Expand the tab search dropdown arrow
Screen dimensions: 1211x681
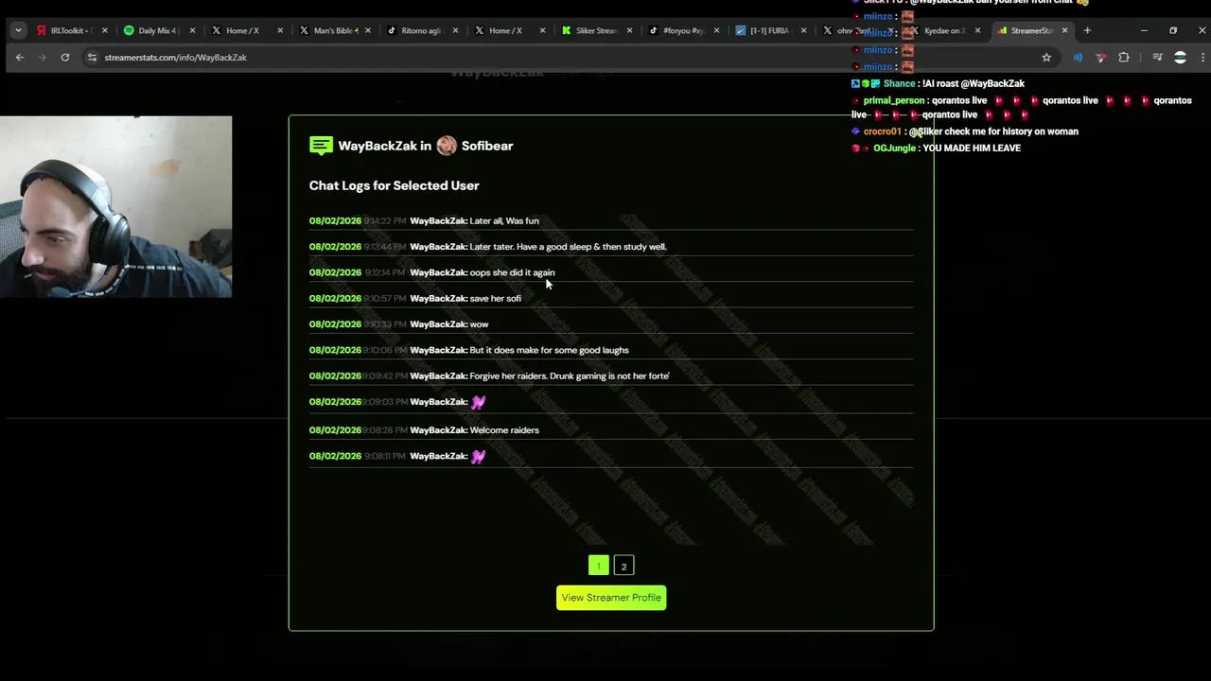18,30
